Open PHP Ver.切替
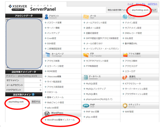The height and width of the screenshot is (128, 163). [92, 112]
